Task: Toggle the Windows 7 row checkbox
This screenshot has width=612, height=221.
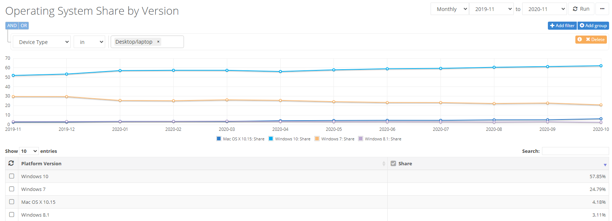Action: tap(12, 189)
